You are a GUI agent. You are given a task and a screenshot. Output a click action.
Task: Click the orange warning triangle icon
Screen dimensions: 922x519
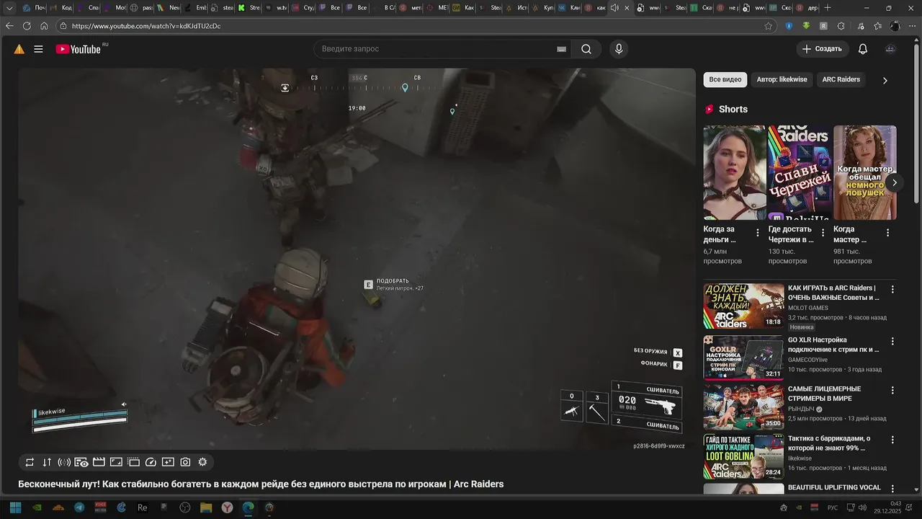coord(19,49)
